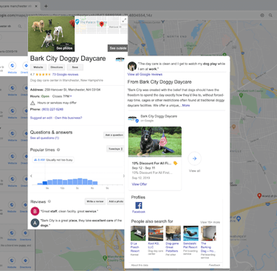Click the Manchester Country Club map marker
This screenshot has width=277, height=271.
[x=105, y=258]
